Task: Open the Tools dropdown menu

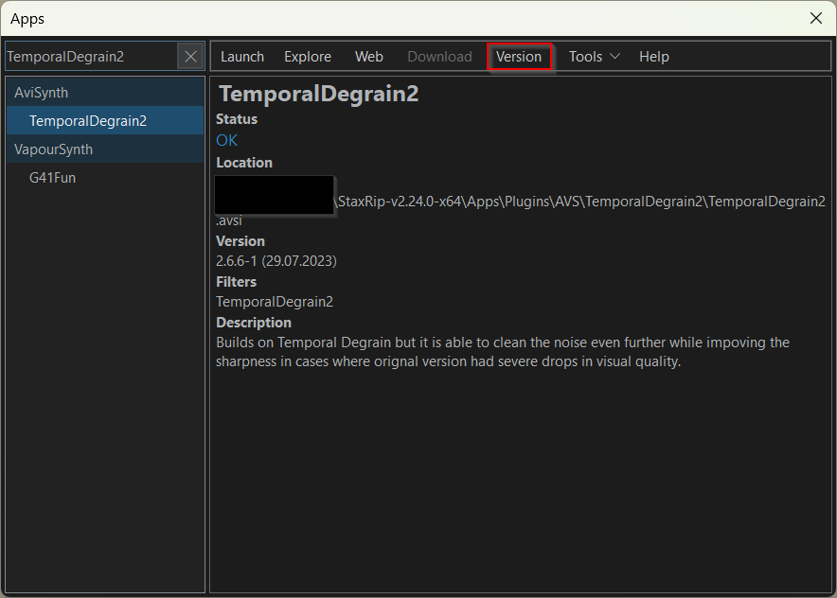Action: point(594,57)
